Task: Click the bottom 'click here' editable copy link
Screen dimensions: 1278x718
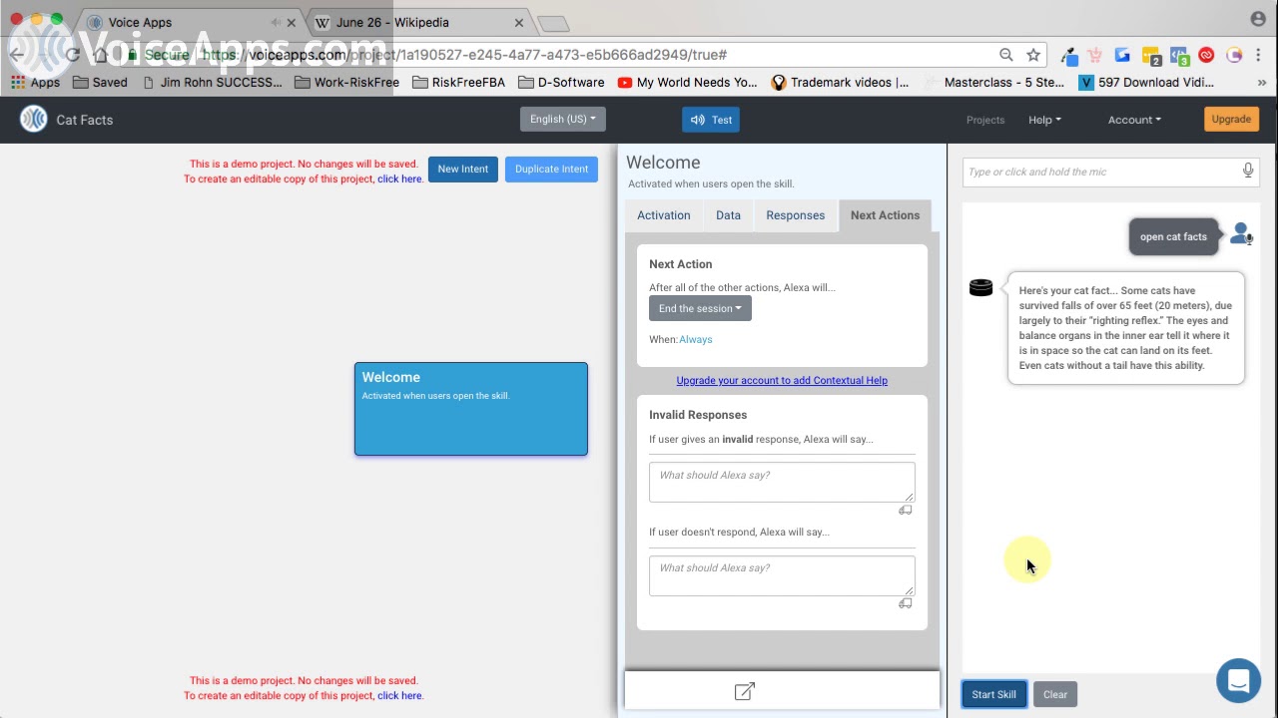Action: coord(399,696)
